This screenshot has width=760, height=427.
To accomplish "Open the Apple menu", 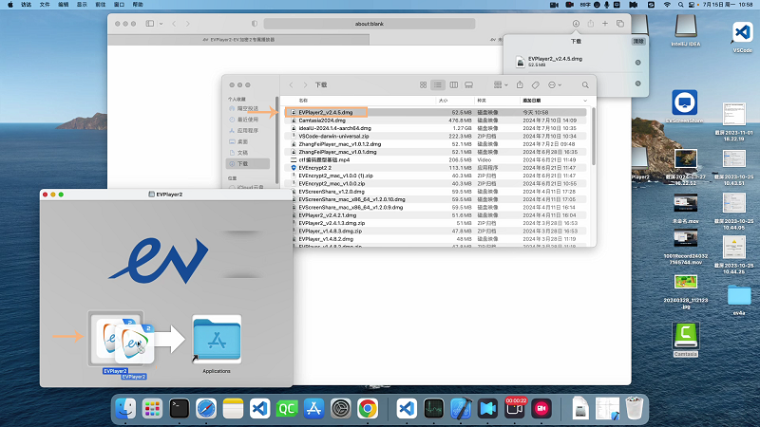I will click(10, 5).
